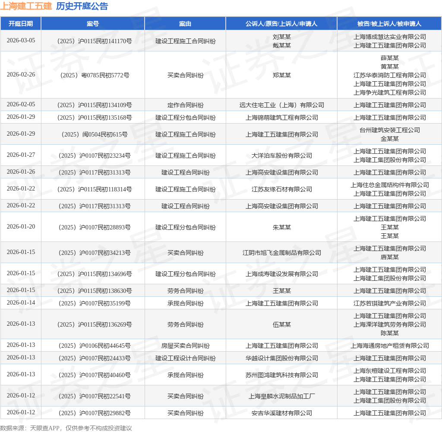Click case number (2025)沪0115民初134109号

(x=95, y=105)
